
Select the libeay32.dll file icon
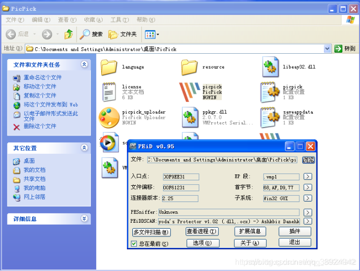271,67
